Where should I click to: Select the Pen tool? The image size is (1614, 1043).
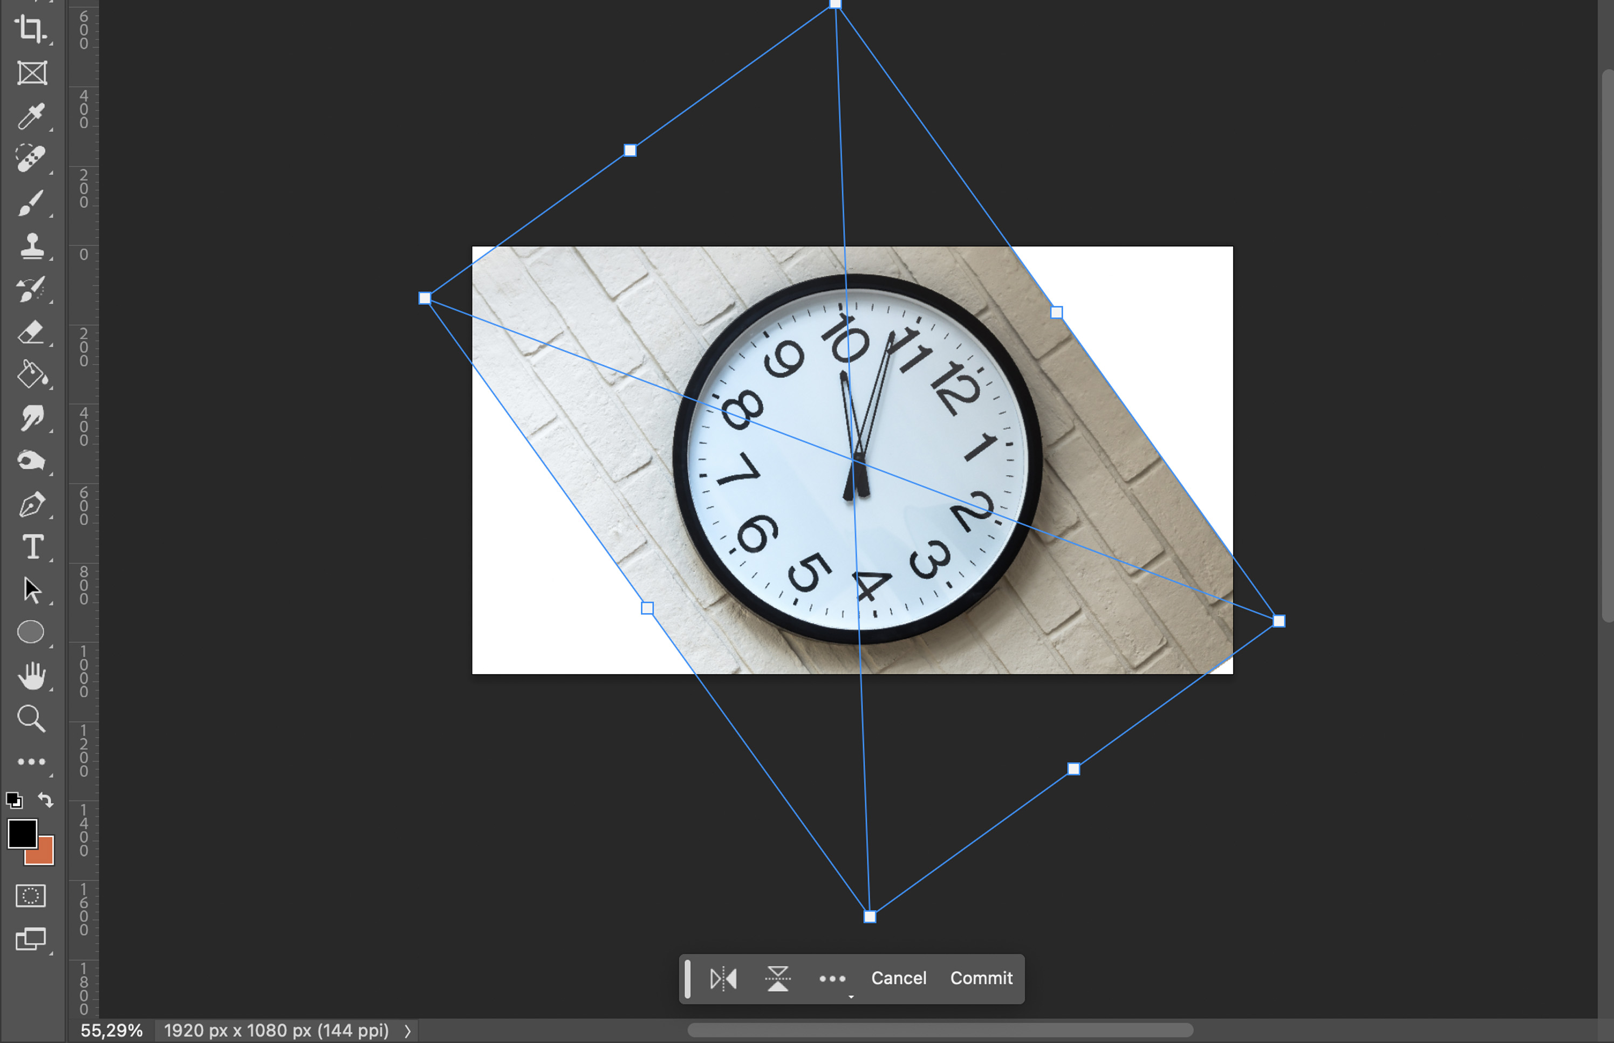tap(31, 505)
